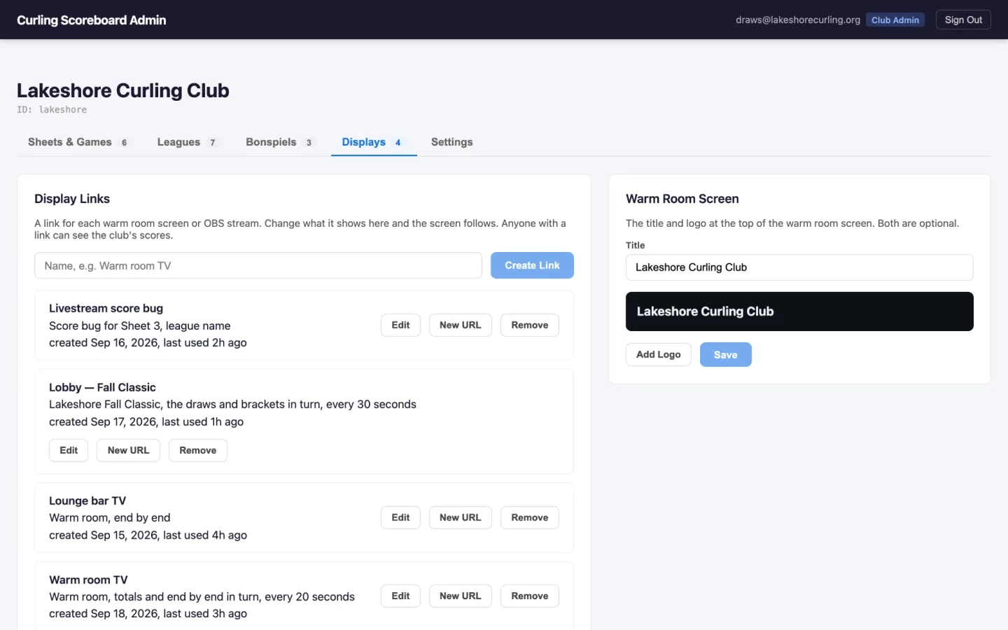Edit the Lobby — Fall Classic link
Screen dimensions: 1008x630
tap(69, 450)
